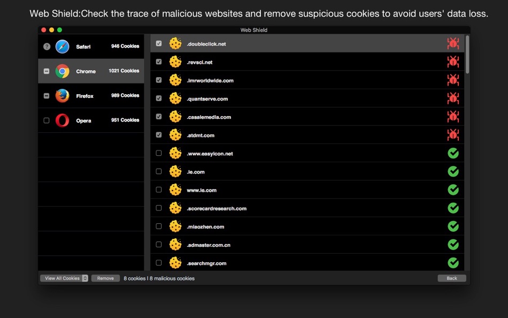Click the green checkmark for .scorecardresearch.com
508x318 pixels.
tap(453, 208)
